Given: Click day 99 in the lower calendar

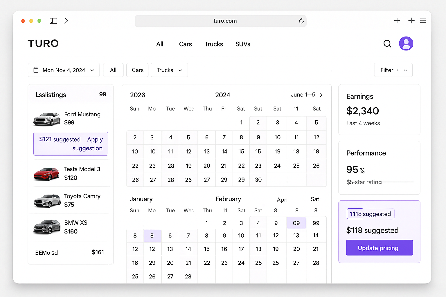Looking at the screenshot, I should (x=316, y=223).
